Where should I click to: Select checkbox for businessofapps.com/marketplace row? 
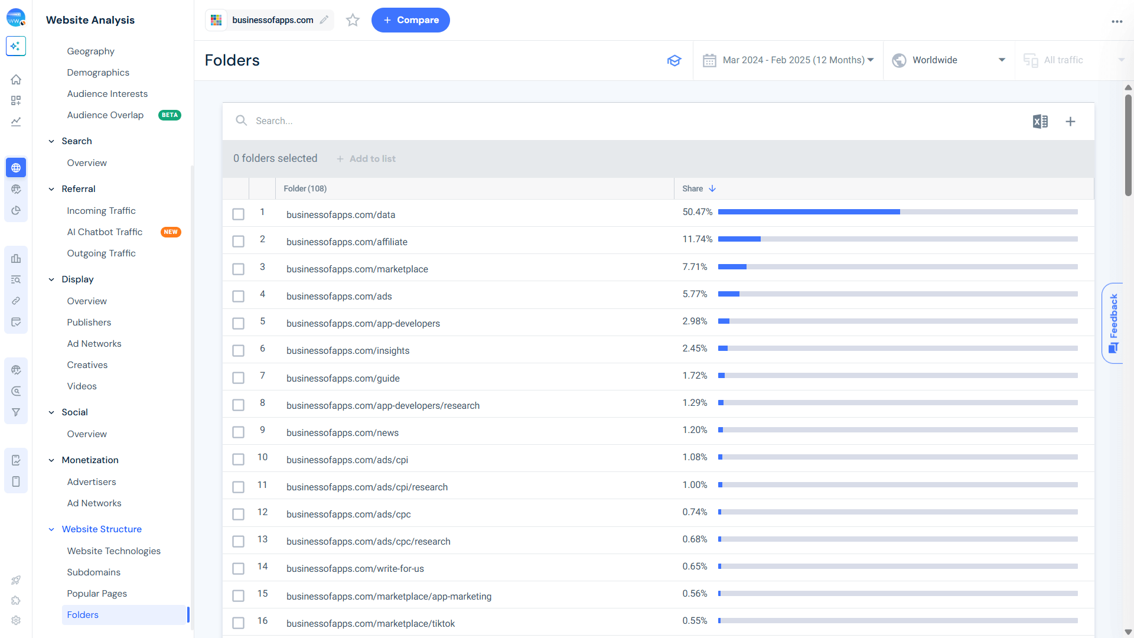(238, 269)
